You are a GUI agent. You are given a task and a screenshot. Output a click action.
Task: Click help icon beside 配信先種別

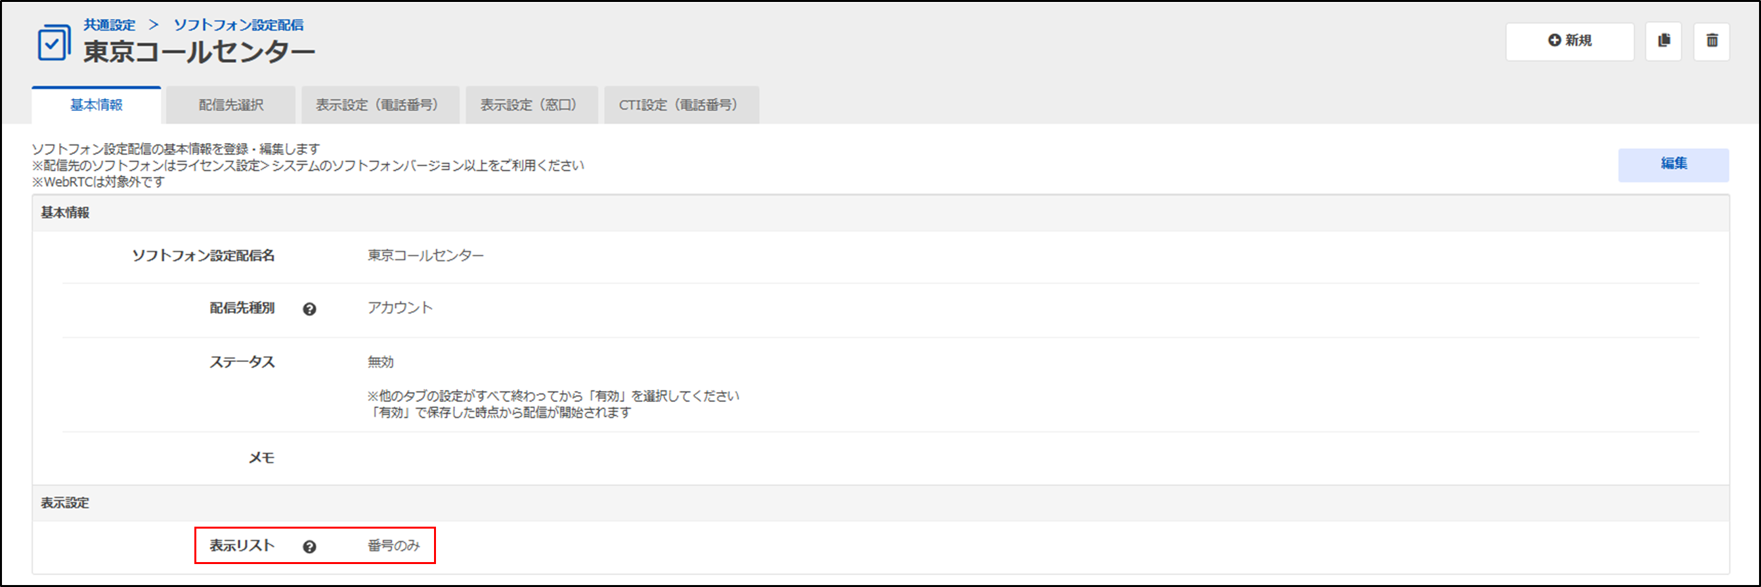309,309
